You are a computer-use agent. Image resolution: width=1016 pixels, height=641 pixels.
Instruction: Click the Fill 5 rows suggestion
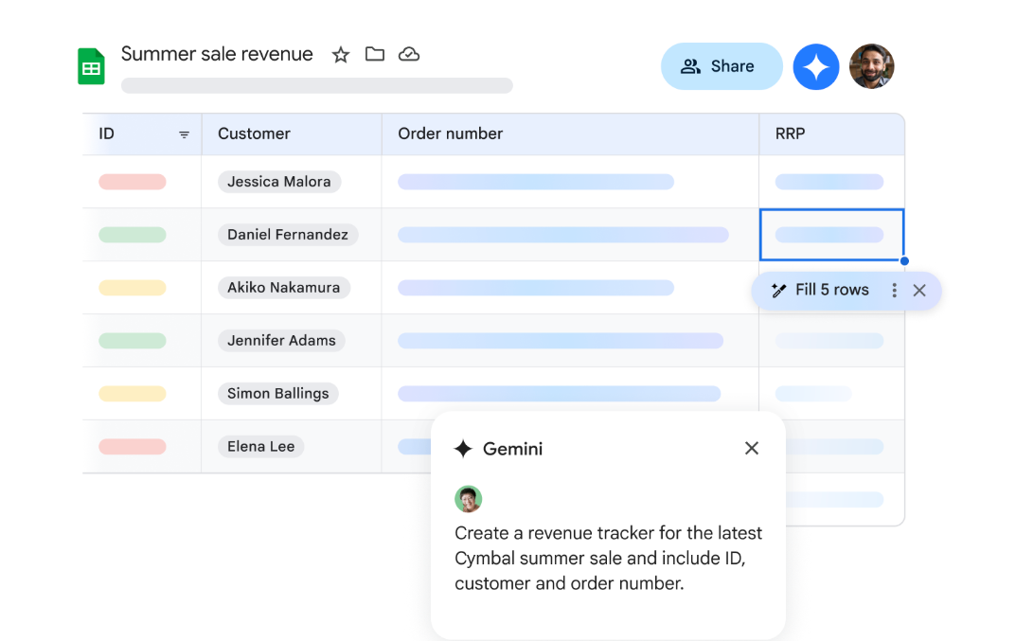coord(832,290)
